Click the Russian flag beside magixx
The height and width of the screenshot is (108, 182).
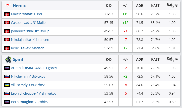click(x=7, y=102)
